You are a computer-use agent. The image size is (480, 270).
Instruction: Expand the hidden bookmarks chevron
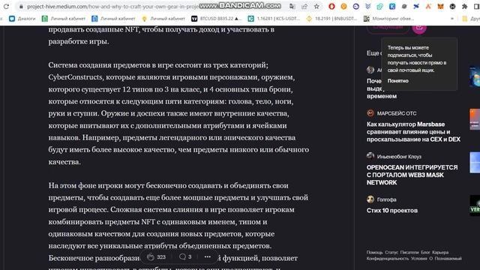[452, 19]
